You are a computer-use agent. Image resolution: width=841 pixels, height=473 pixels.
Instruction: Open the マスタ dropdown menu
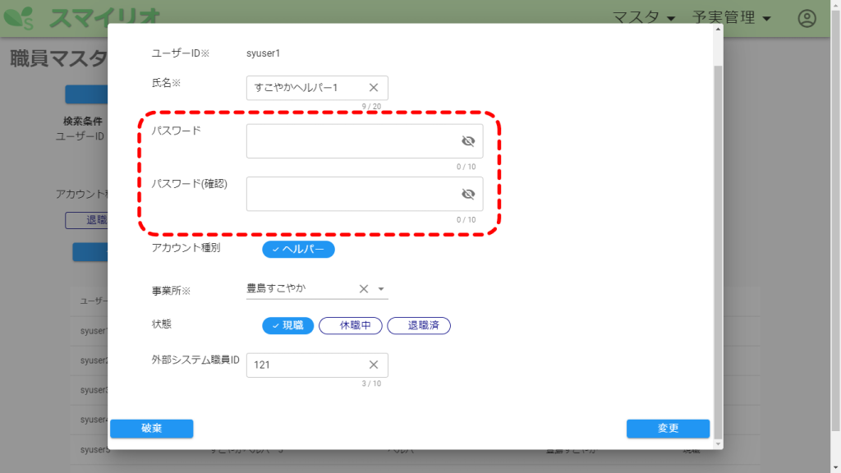point(645,18)
